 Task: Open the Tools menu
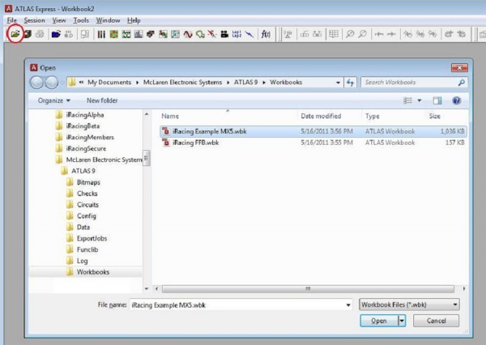pyautogui.click(x=81, y=19)
